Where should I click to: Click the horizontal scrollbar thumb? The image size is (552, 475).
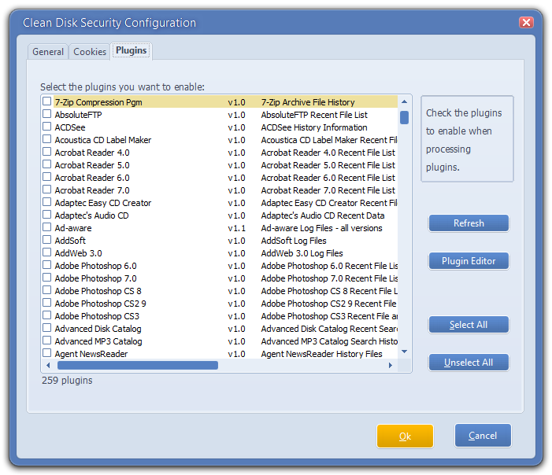(138, 366)
